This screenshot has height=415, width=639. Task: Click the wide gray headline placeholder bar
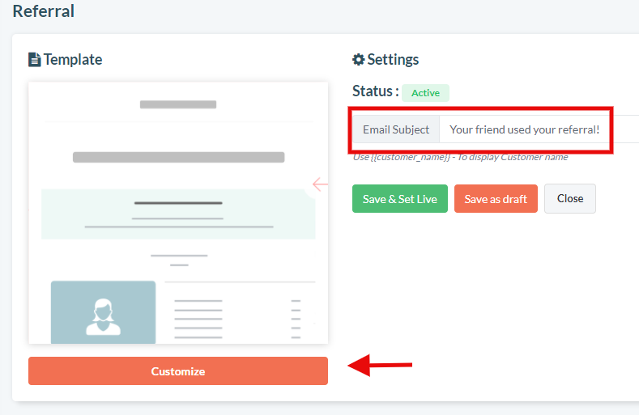pyautogui.click(x=178, y=157)
